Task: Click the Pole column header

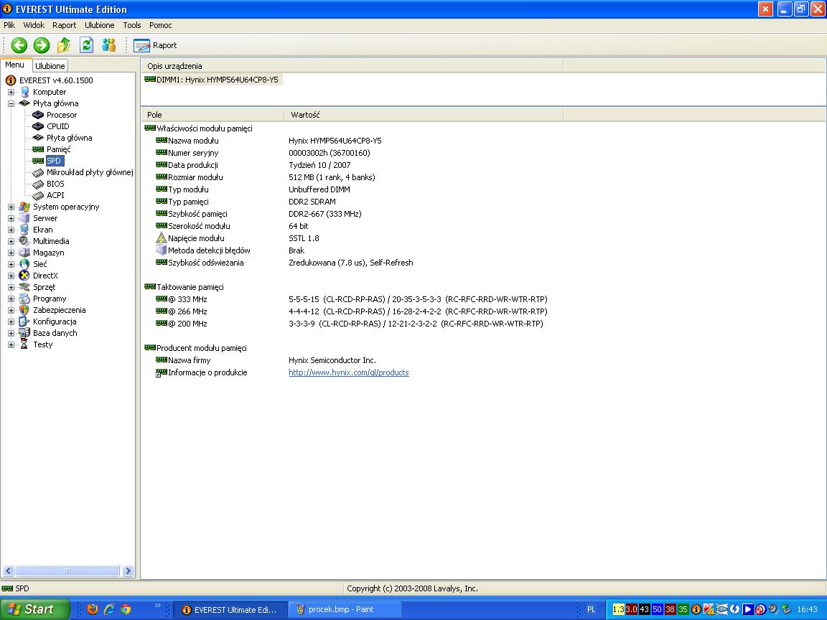Action: 213,114
